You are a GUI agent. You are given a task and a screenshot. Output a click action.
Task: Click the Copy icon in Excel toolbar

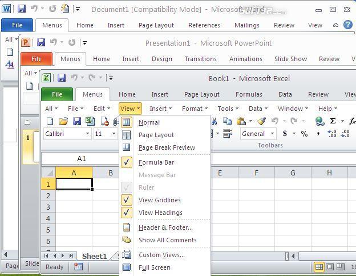tap(227, 121)
